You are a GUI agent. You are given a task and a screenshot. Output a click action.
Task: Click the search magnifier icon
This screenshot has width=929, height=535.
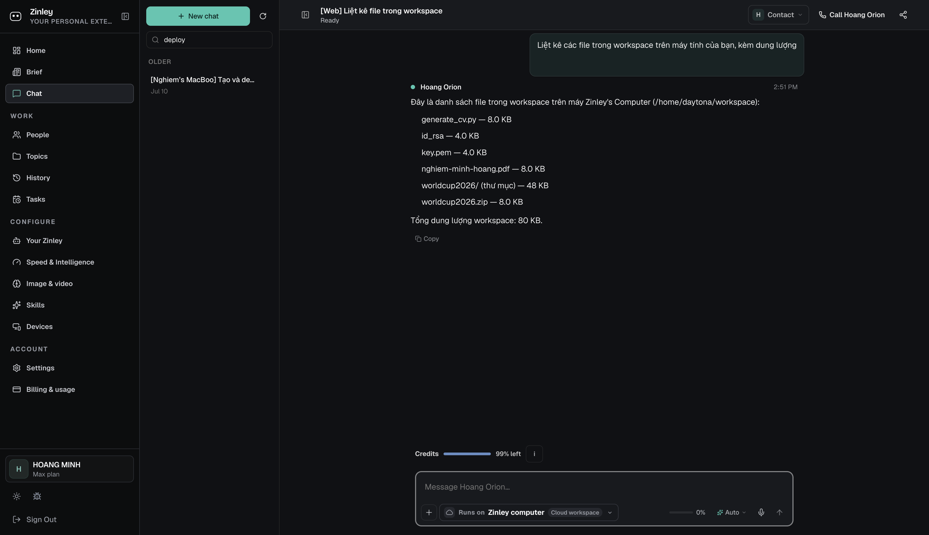pyautogui.click(x=155, y=40)
